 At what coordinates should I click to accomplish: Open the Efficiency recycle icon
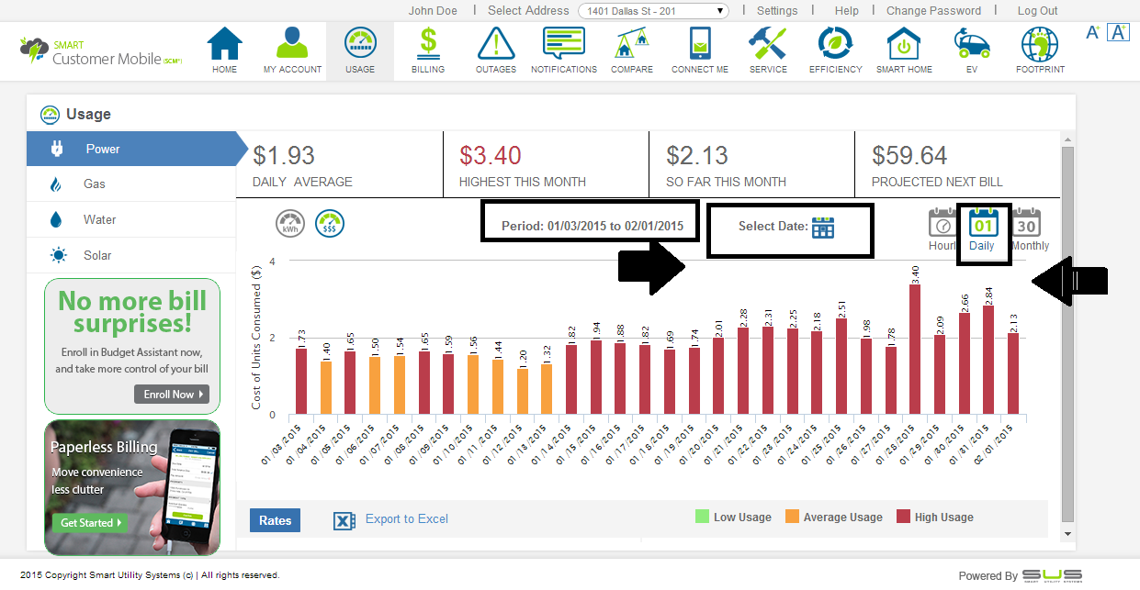[835, 44]
